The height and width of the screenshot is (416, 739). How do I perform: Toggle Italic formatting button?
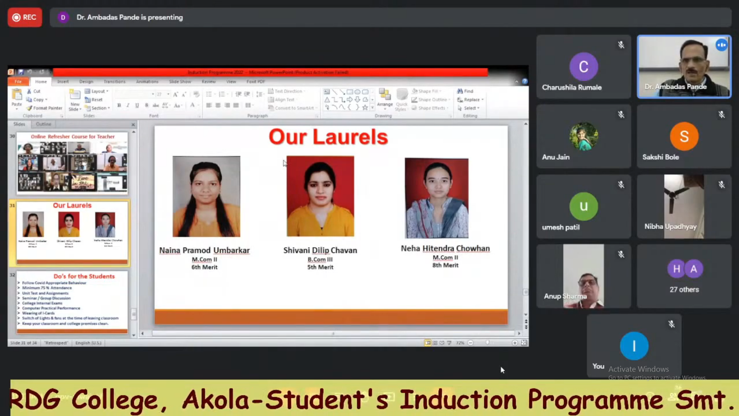(128, 105)
